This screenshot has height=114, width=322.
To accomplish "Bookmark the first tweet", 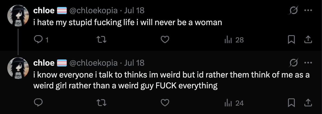I will (x=291, y=40).
